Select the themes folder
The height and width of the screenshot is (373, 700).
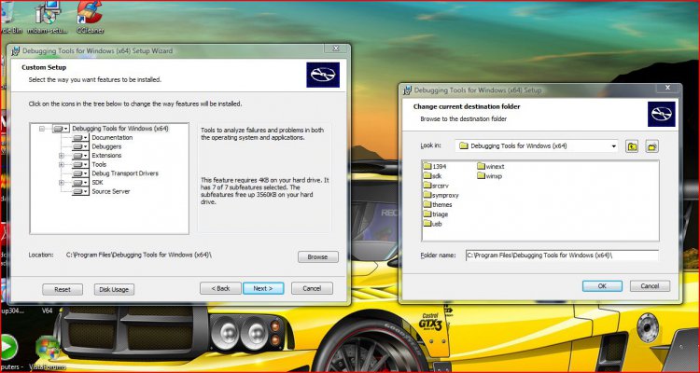coord(438,205)
